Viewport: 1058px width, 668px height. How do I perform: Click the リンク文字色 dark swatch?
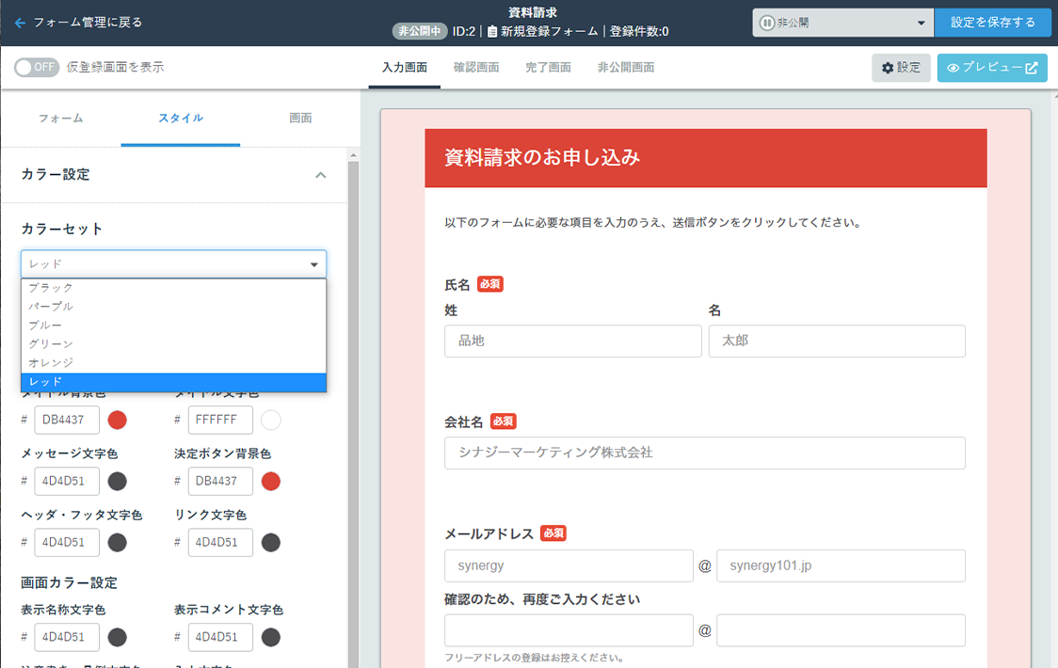tap(271, 543)
